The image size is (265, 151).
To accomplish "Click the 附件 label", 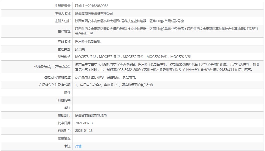I will [x=67, y=92].
